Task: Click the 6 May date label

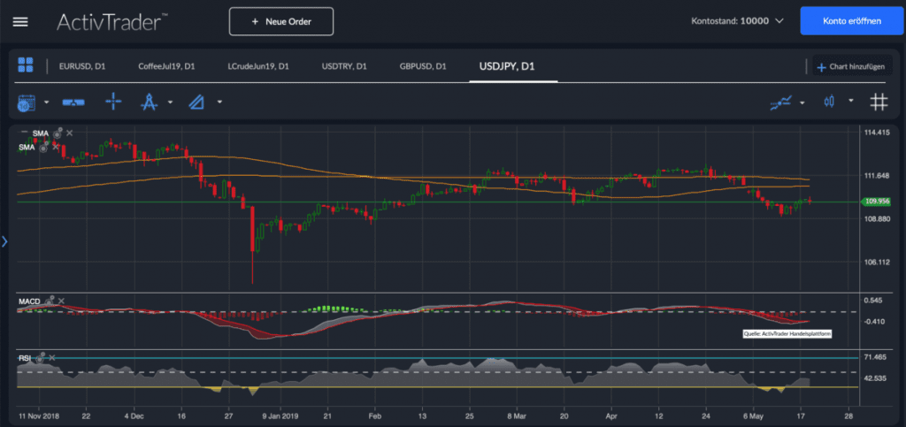Action: click(x=754, y=416)
